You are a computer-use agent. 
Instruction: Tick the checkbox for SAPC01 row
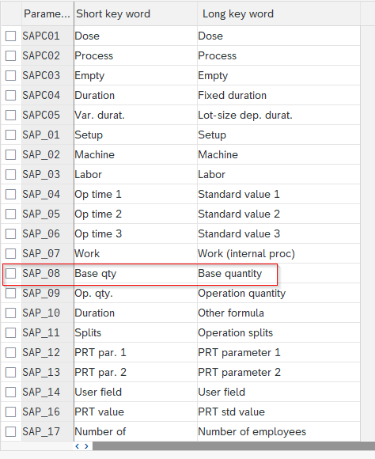point(11,36)
